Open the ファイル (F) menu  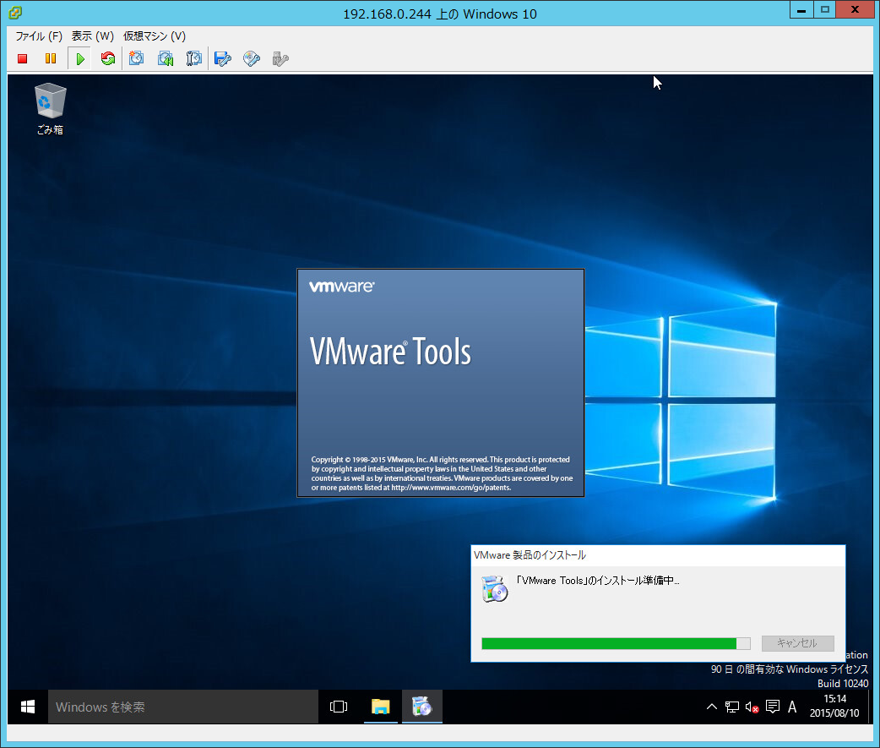(x=39, y=36)
